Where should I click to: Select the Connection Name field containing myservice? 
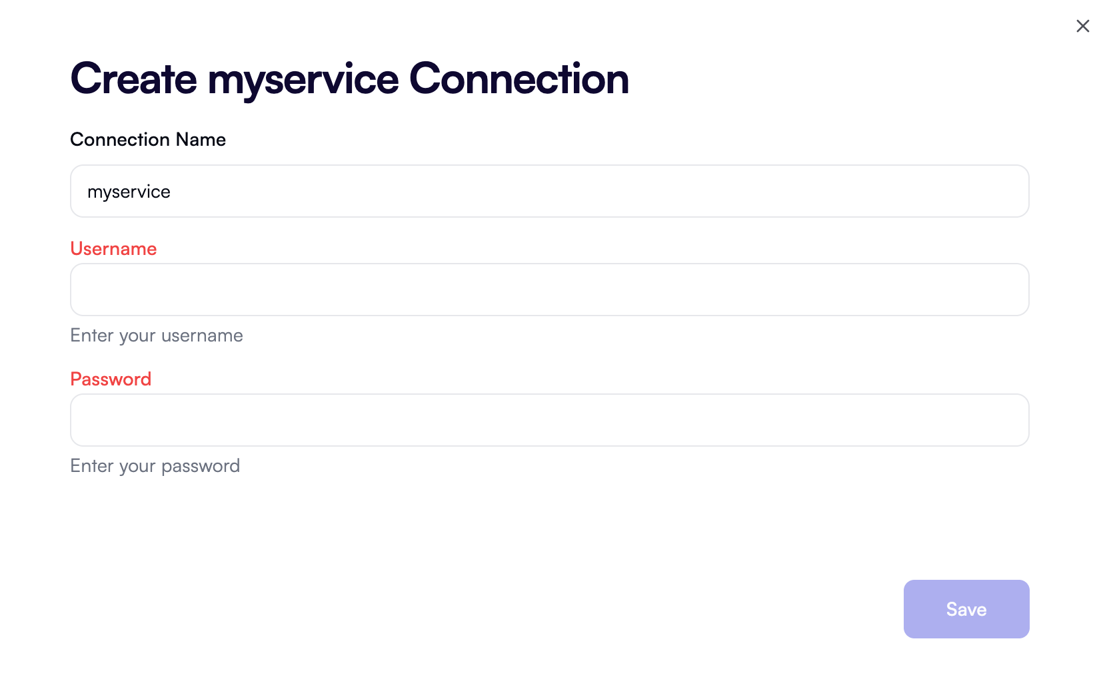(x=549, y=191)
